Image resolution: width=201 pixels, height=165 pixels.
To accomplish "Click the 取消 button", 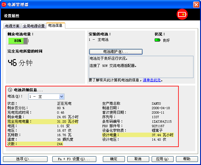I will [x=138, y=159].
